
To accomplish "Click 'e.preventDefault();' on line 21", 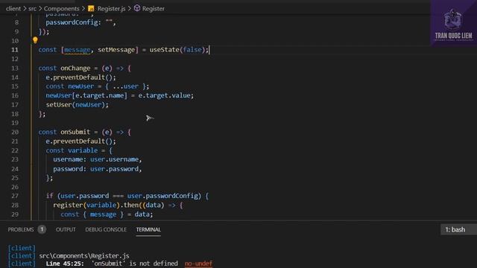I will (81, 141).
